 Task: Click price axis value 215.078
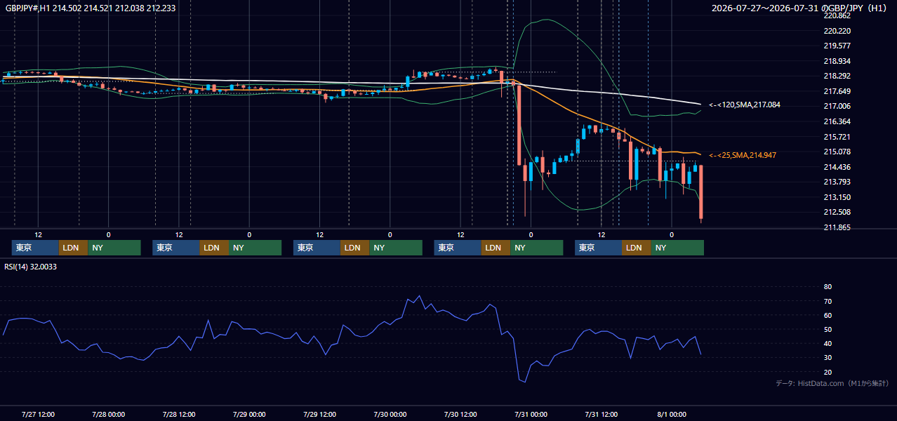[x=837, y=152]
